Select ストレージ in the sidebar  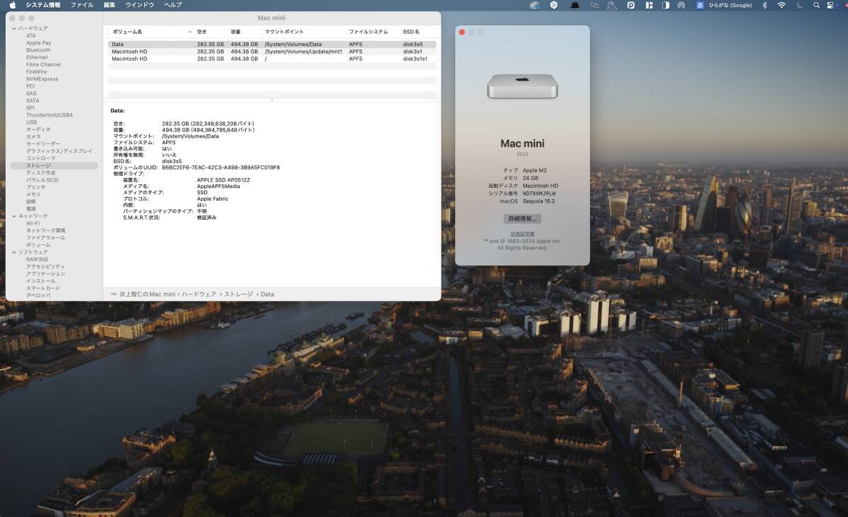coord(54,165)
